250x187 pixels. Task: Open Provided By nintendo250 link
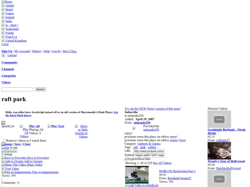point(151,130)
